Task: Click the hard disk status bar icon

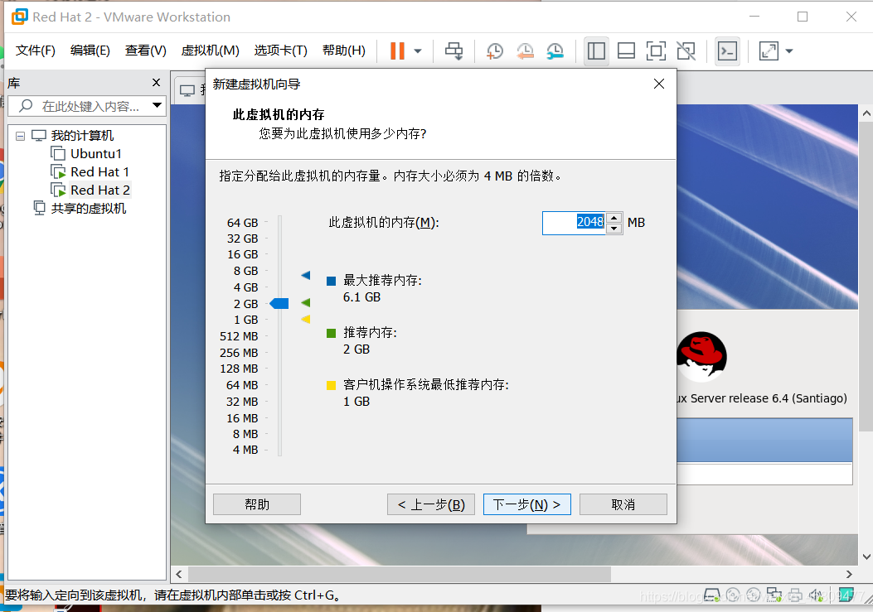Action: 712,595
